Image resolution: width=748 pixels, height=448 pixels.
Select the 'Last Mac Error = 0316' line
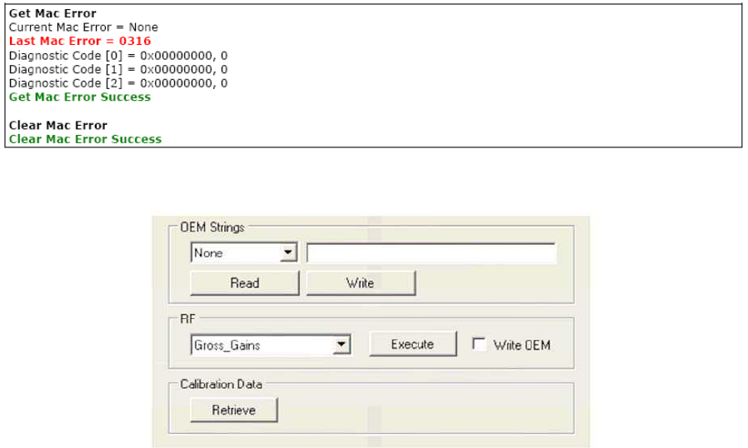(80, 41)
